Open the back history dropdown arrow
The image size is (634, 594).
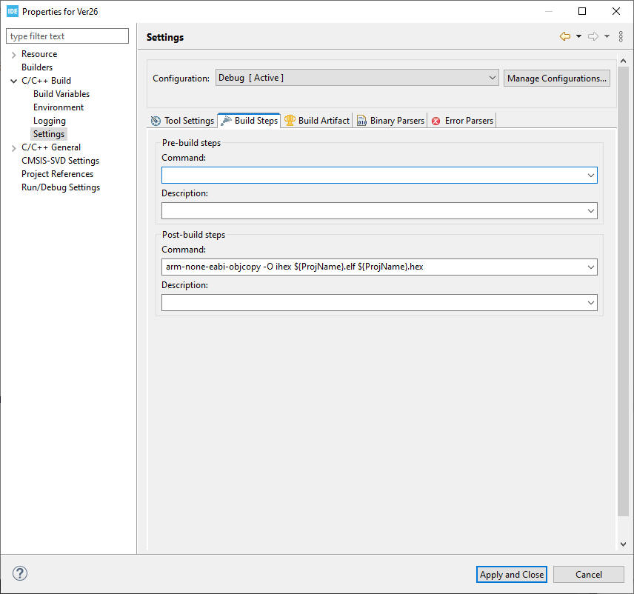point(578,36)
